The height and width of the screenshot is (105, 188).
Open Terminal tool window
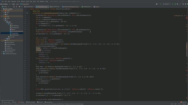40,102
